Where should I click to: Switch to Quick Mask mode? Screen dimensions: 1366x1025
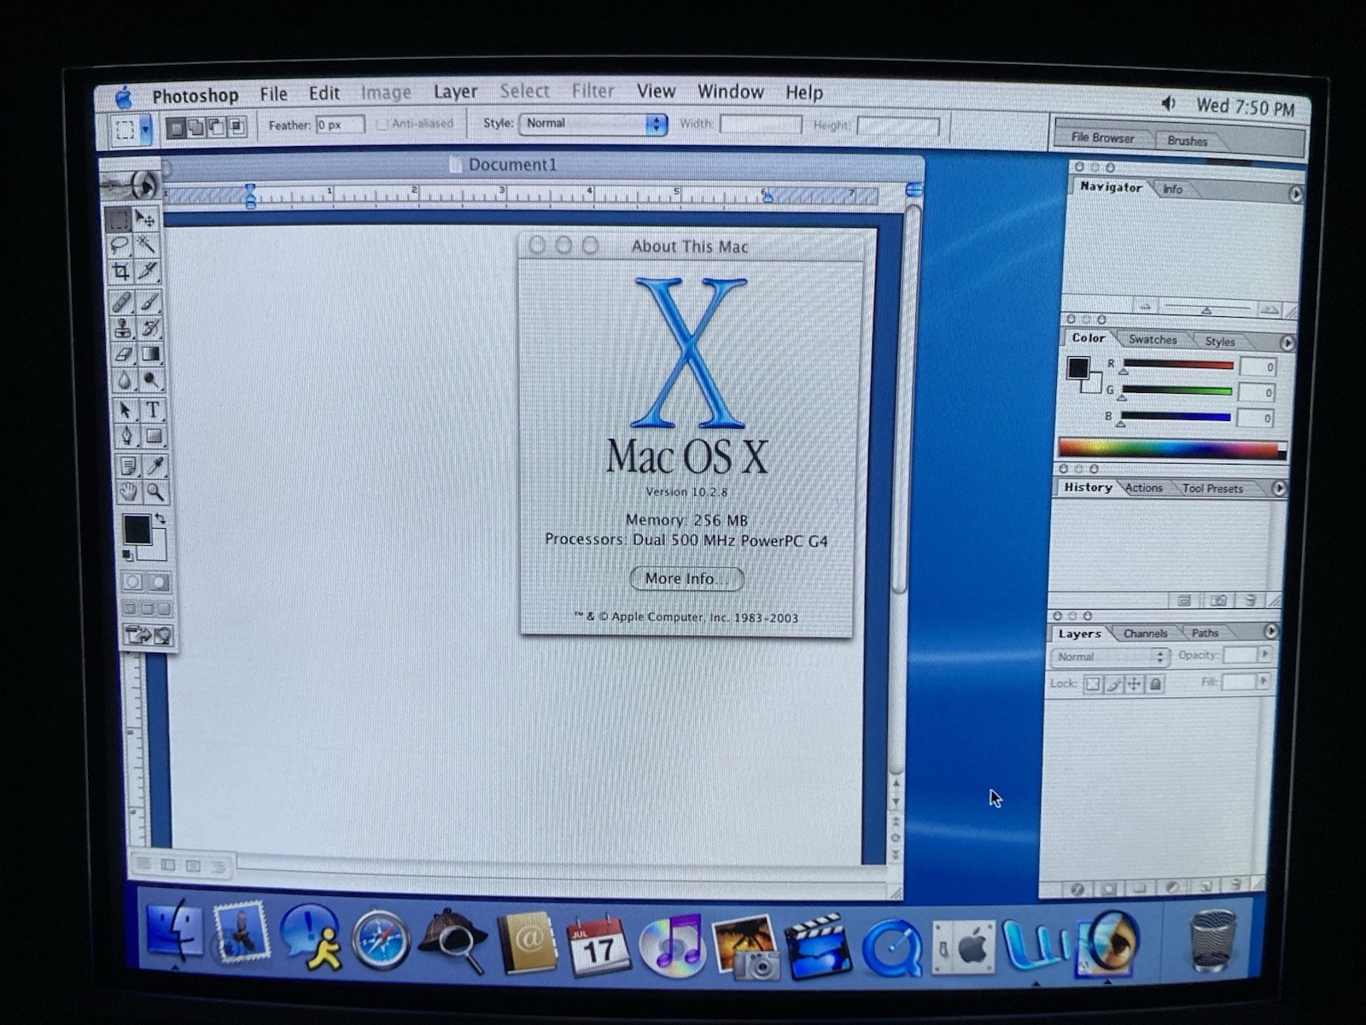(159, 582)
